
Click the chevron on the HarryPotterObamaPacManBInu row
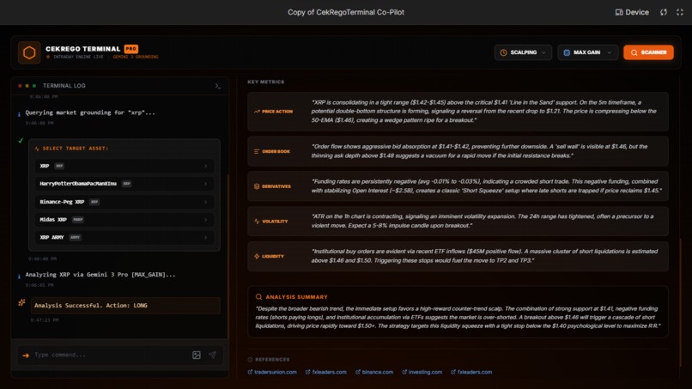(206, 184)
